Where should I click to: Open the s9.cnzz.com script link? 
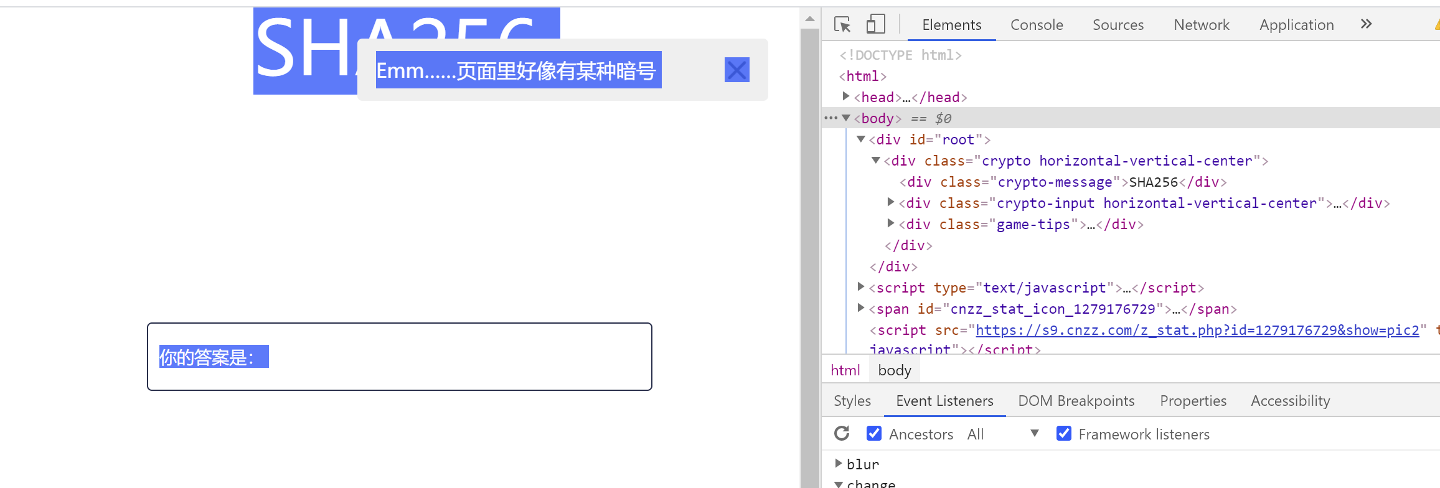(x=1197, y=330)
